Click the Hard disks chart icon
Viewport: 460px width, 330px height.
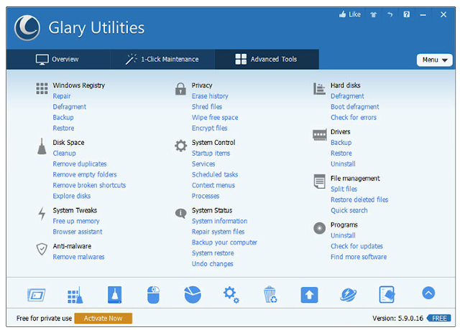click(x=319, y=89)
